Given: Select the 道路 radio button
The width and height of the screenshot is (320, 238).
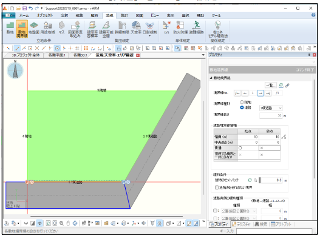Looking at the screenshot, I should tap(242, 107).
